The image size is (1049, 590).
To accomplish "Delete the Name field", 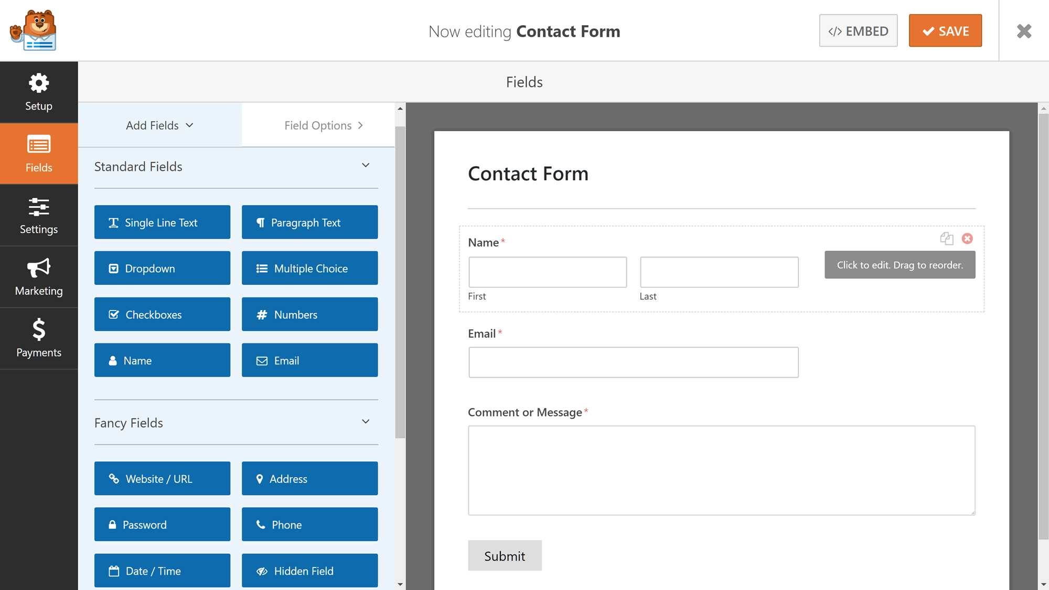I will [x=967, y=239].
